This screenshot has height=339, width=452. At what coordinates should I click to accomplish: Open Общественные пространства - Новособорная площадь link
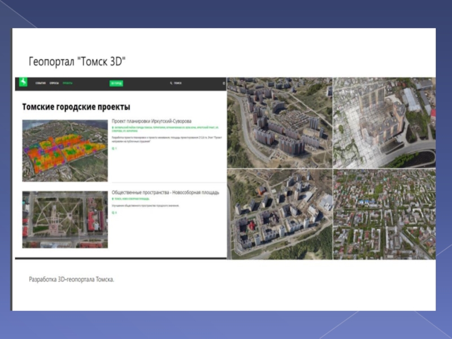coord(165,193)
